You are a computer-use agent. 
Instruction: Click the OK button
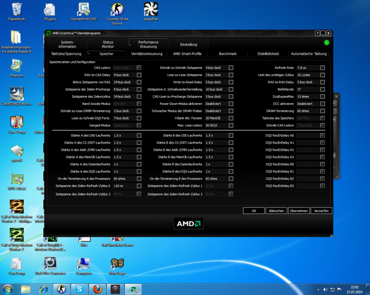point(254,211)
